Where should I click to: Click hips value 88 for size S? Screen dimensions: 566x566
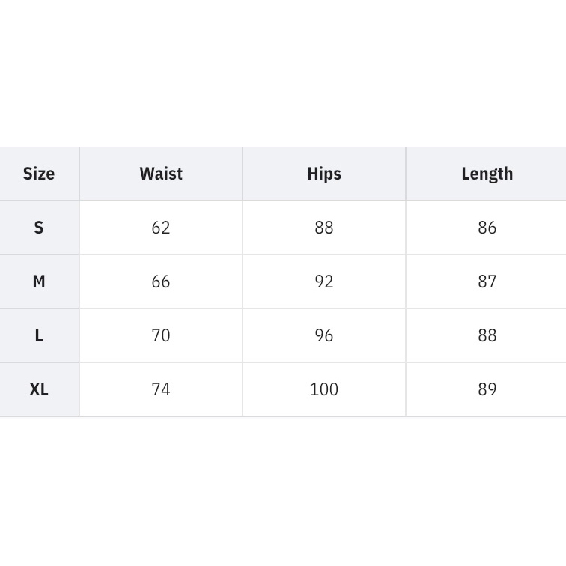pos(324,228)
